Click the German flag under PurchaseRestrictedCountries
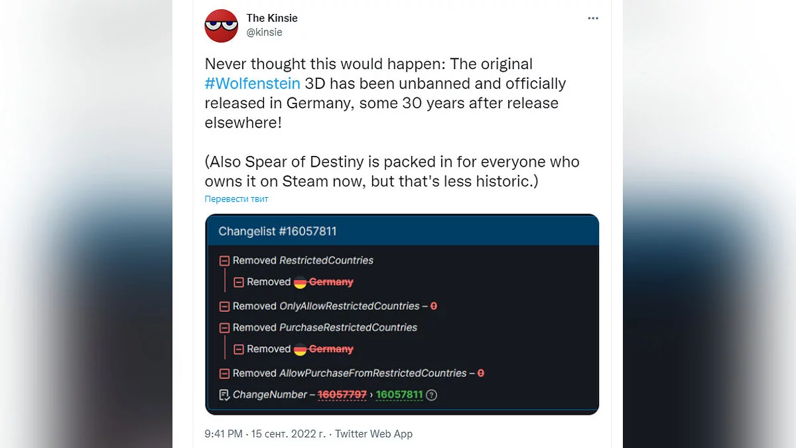796x448 pixels. coord(300,349)
